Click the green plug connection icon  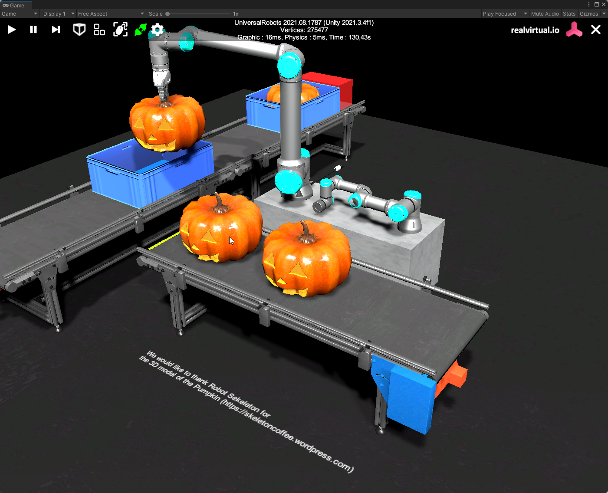[141, 30]
